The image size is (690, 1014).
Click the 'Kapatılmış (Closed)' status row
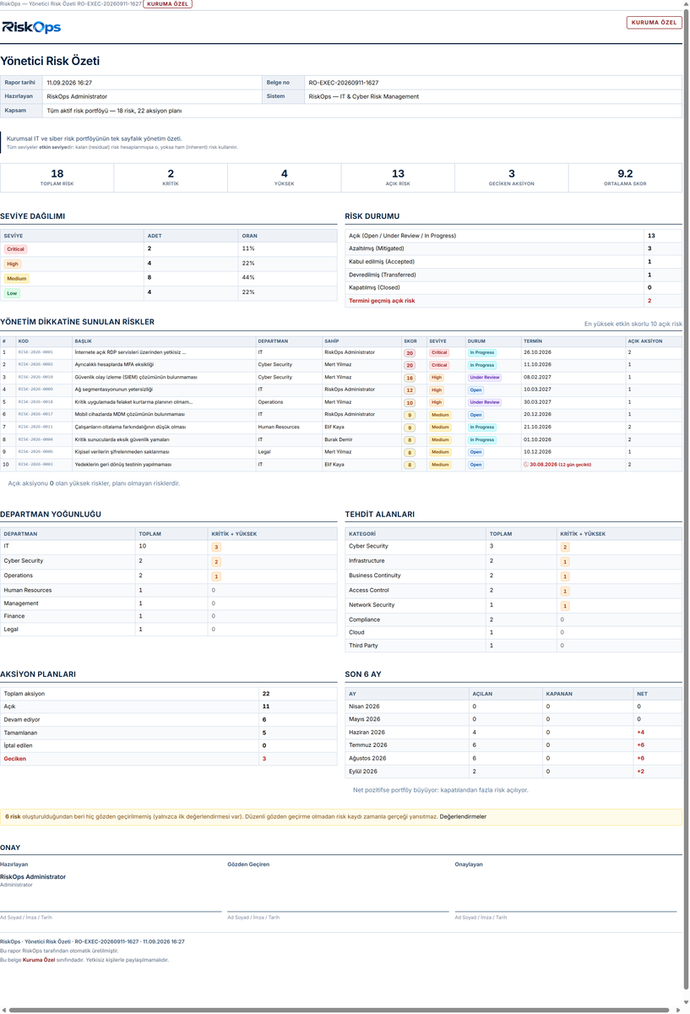pos(513,287)
